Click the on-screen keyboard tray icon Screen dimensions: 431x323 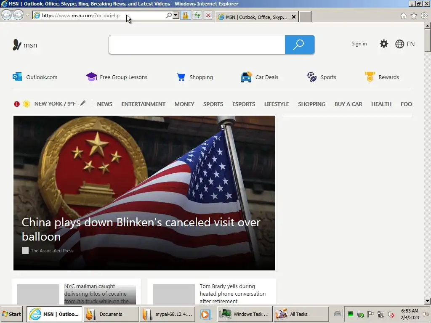[x=338, y=314]
